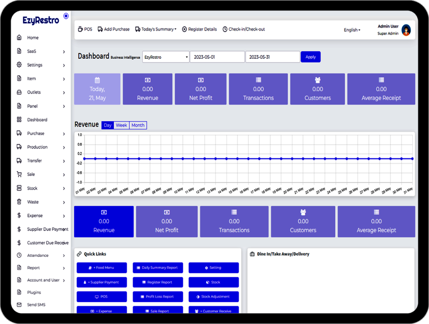Click the start date field 2023-05-01
The height and width of the screenshot is (324, 429).
coord(217,57)
